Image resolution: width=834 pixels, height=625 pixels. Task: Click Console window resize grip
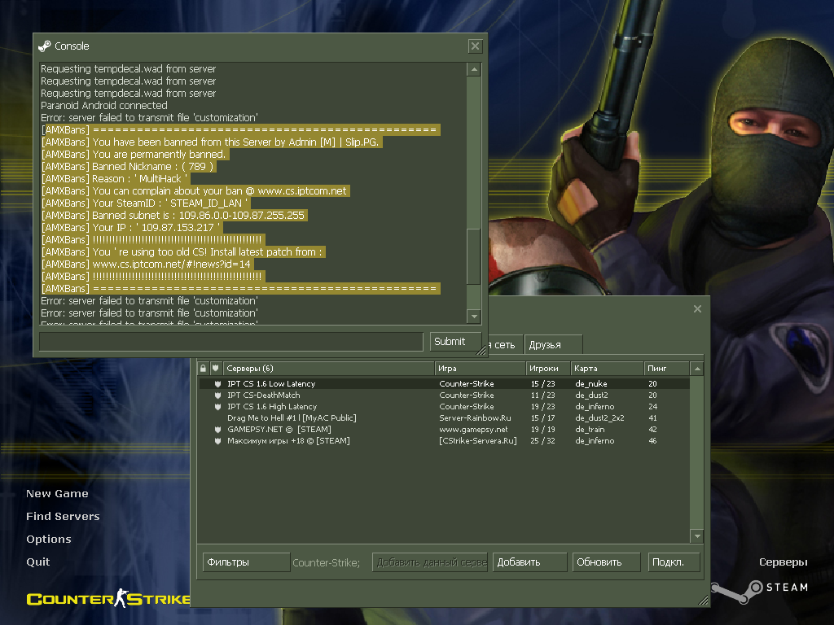click(x=481, y=350)
